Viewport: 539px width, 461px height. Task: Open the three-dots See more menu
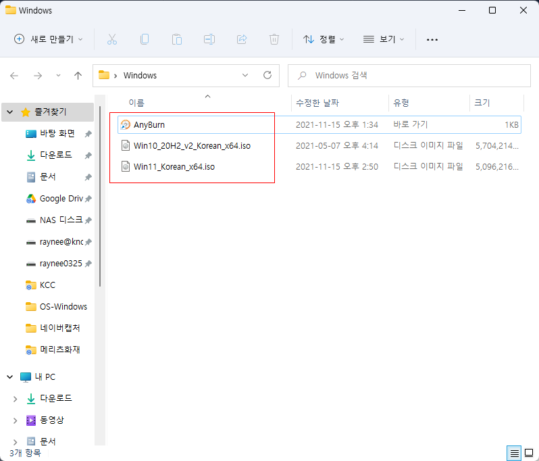432,40
